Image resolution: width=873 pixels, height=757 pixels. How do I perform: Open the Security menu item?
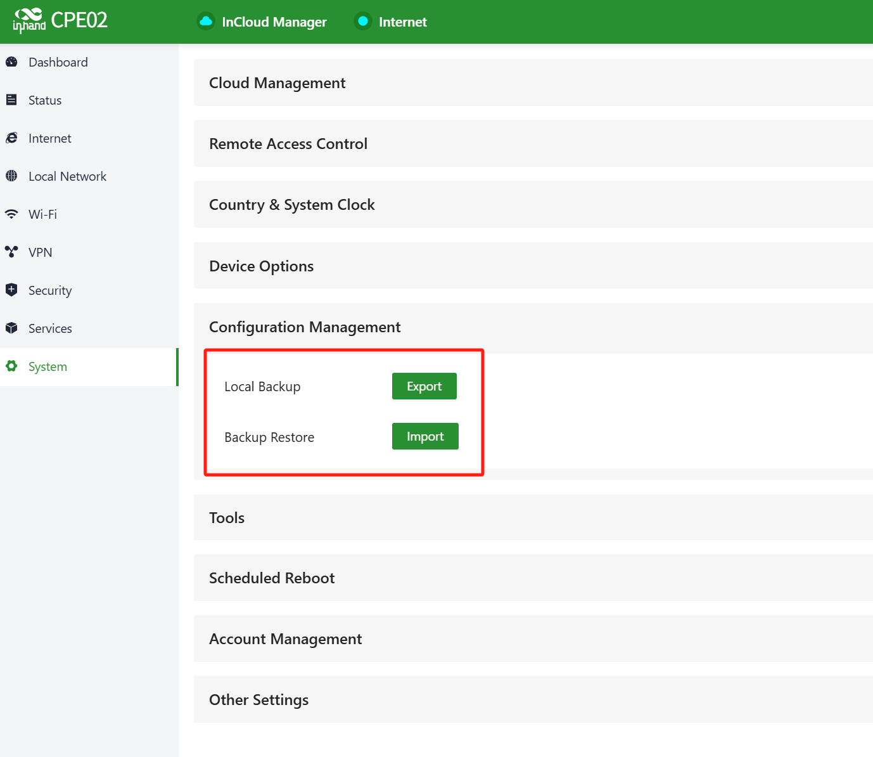(x=50, y=290)
